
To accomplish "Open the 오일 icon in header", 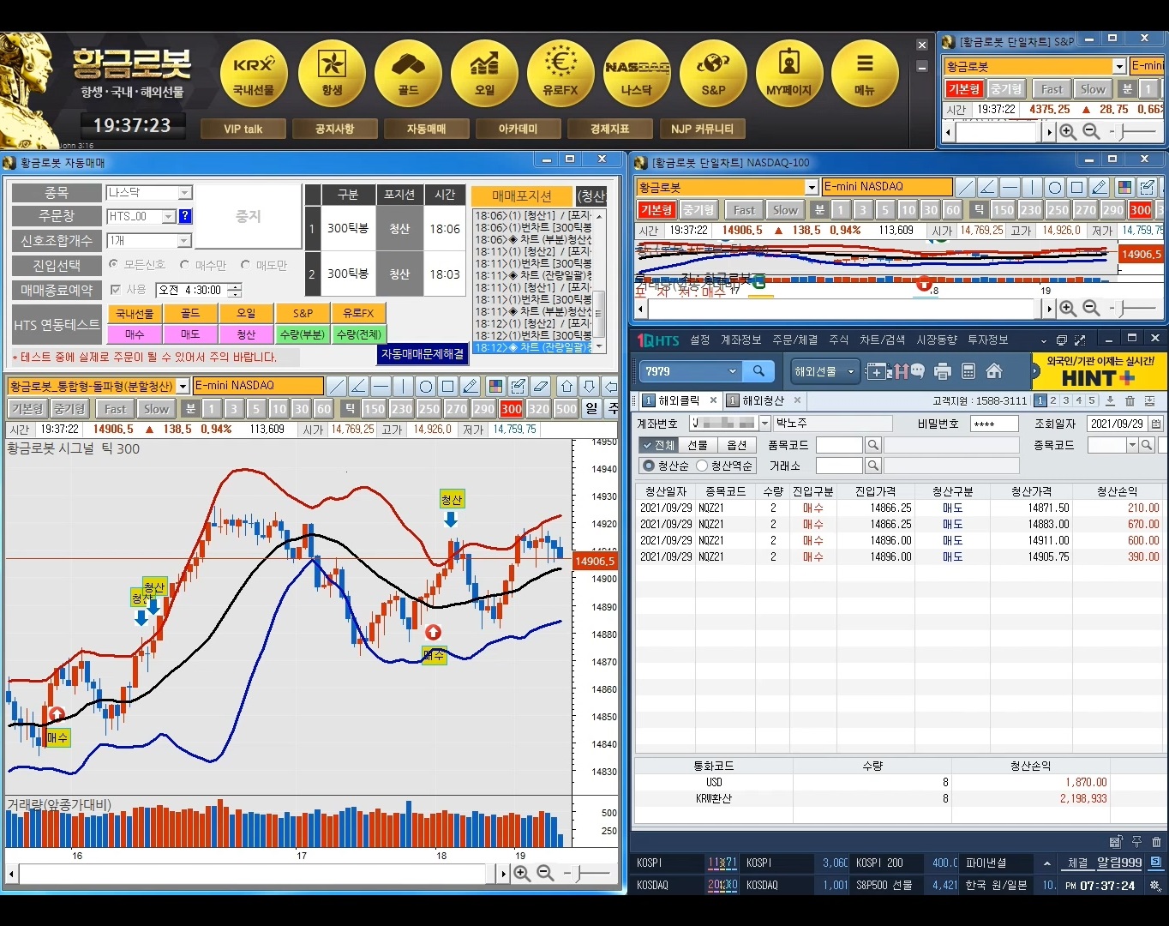I will click(x=484, y=74).
